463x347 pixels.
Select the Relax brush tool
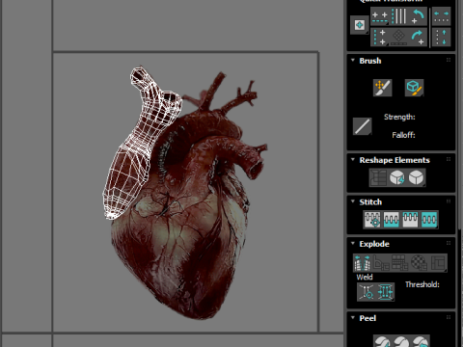click(x=414, y=88)
